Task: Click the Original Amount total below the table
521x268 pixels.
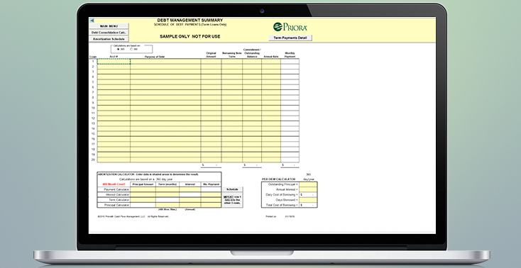Action: coord(211,165)
